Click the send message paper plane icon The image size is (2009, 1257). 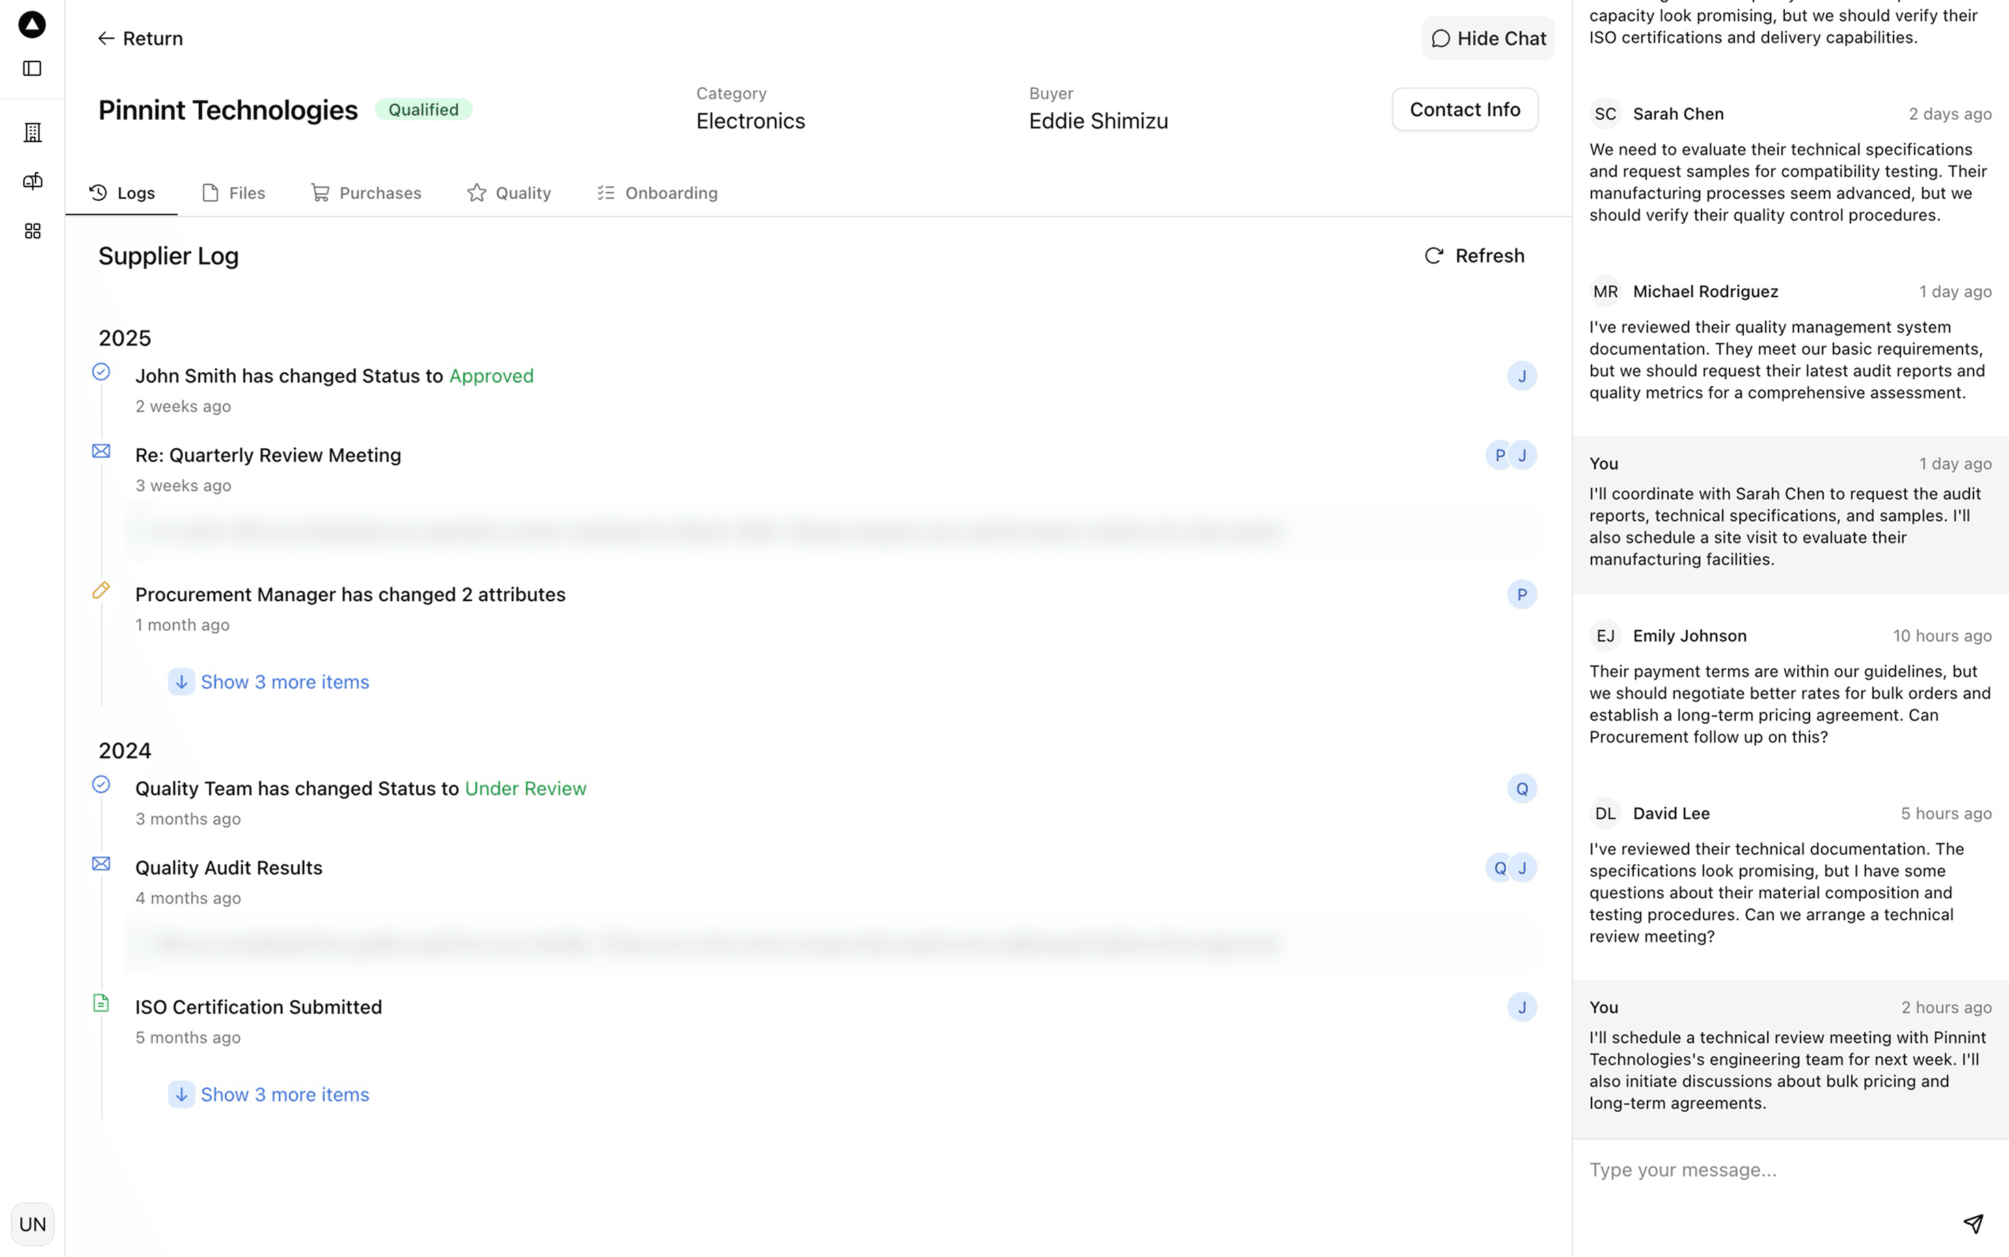click(x=1973, y=1223)
